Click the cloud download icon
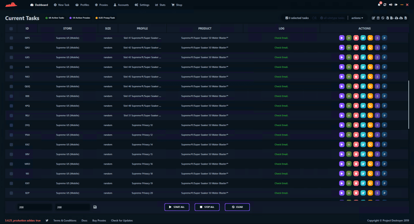 [401, 18]
